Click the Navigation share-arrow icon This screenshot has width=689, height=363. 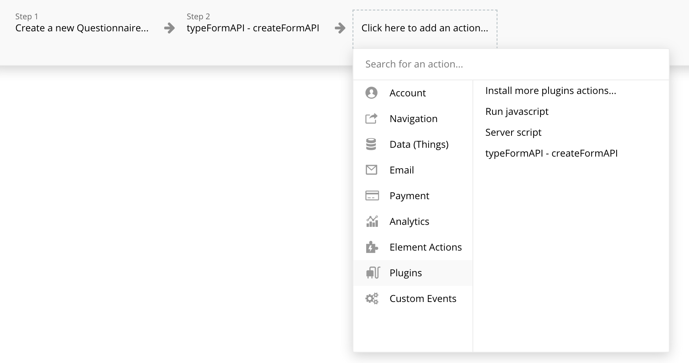tap(371, 118)
